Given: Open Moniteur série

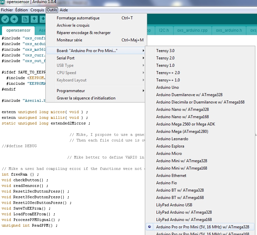Looking at the screenshot, I should pyautogui.click(x=96, y=40).
